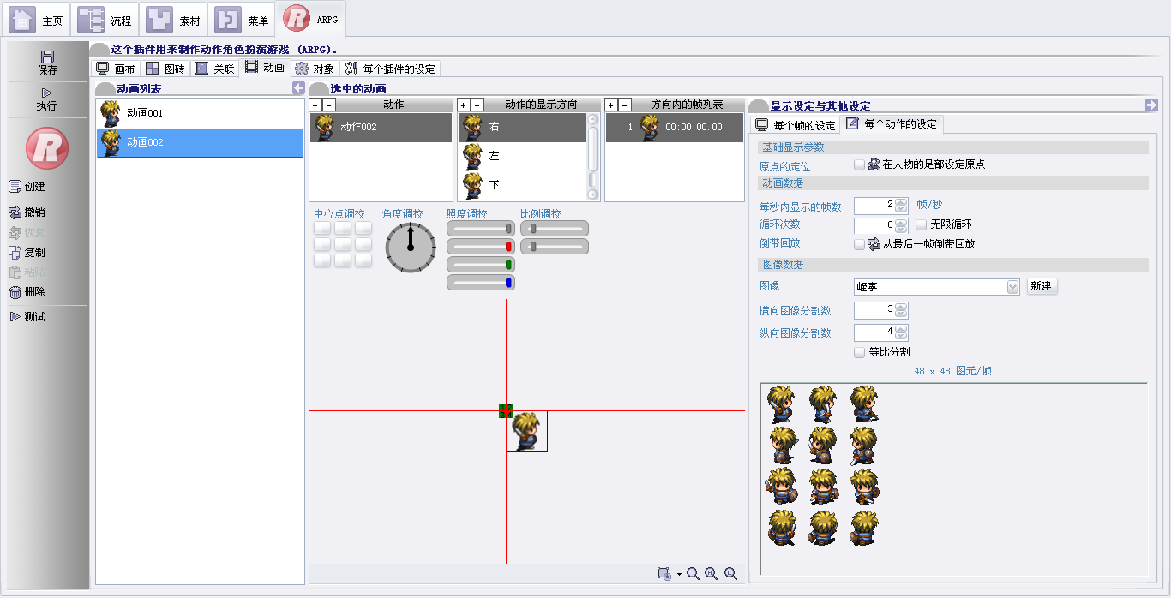Open the 主页 top tab
This screenshot has width=1171, height=598.
[38, 20]
